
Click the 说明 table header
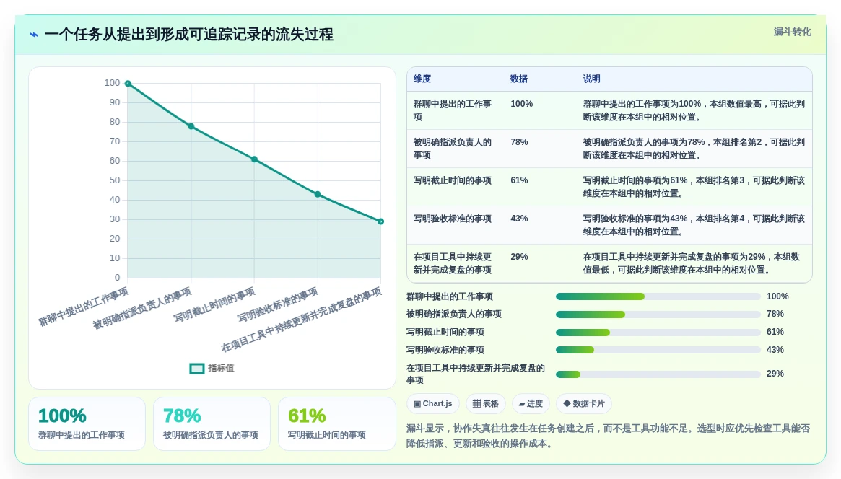click(592, 79)
